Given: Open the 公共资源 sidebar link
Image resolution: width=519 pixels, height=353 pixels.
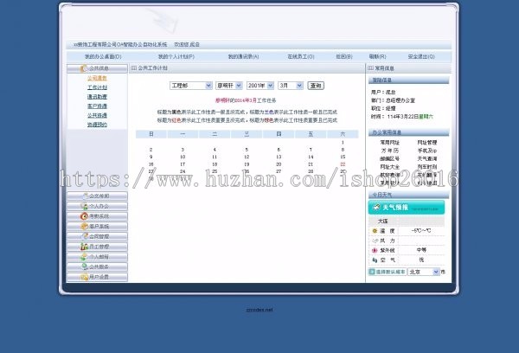Looking at the screenshot, I should (x=97, y=115).
